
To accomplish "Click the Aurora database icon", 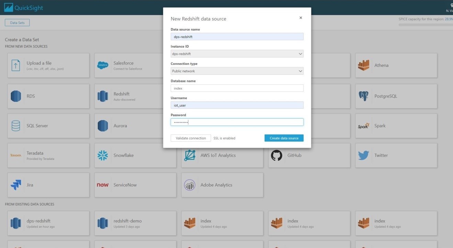I will [x=103, y=126].
